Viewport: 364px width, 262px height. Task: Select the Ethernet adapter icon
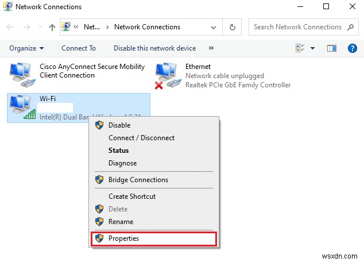tap(168, 76)
